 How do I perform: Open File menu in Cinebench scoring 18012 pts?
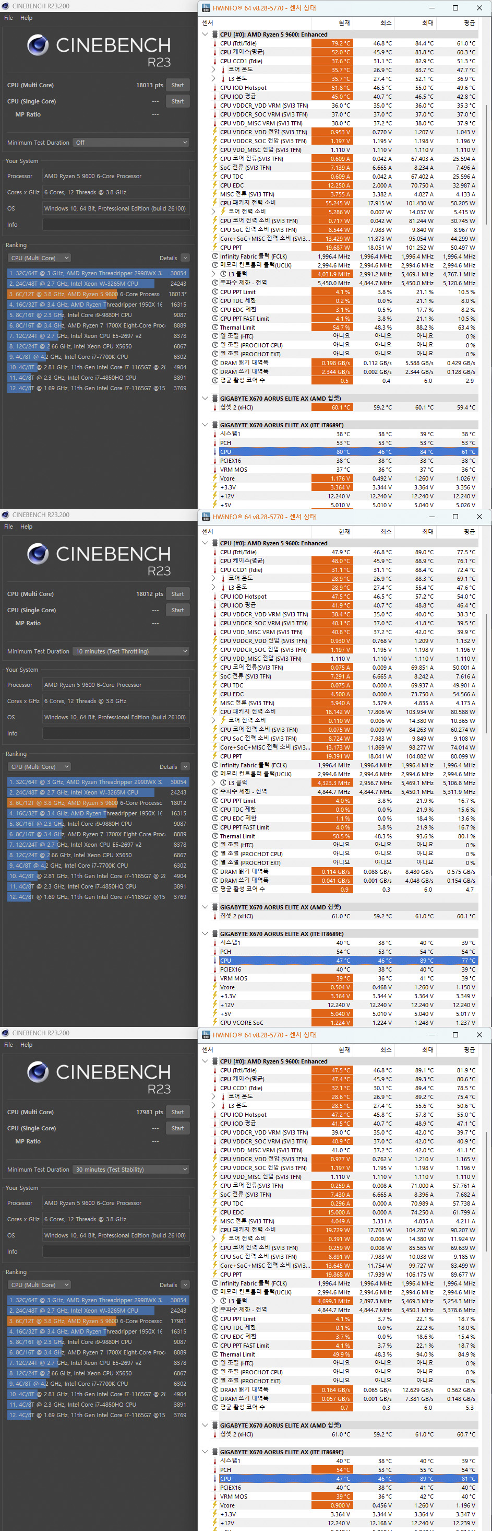pyautogui.click(x=8, y=527)
